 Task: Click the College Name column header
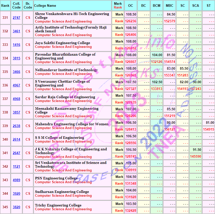[x=45, y=6]
